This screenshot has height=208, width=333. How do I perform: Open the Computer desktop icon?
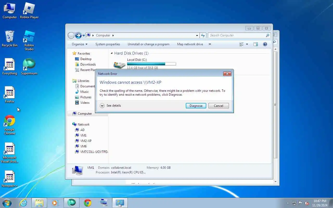10,11
